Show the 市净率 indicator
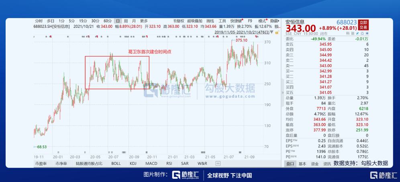 [x=61, y=164]
